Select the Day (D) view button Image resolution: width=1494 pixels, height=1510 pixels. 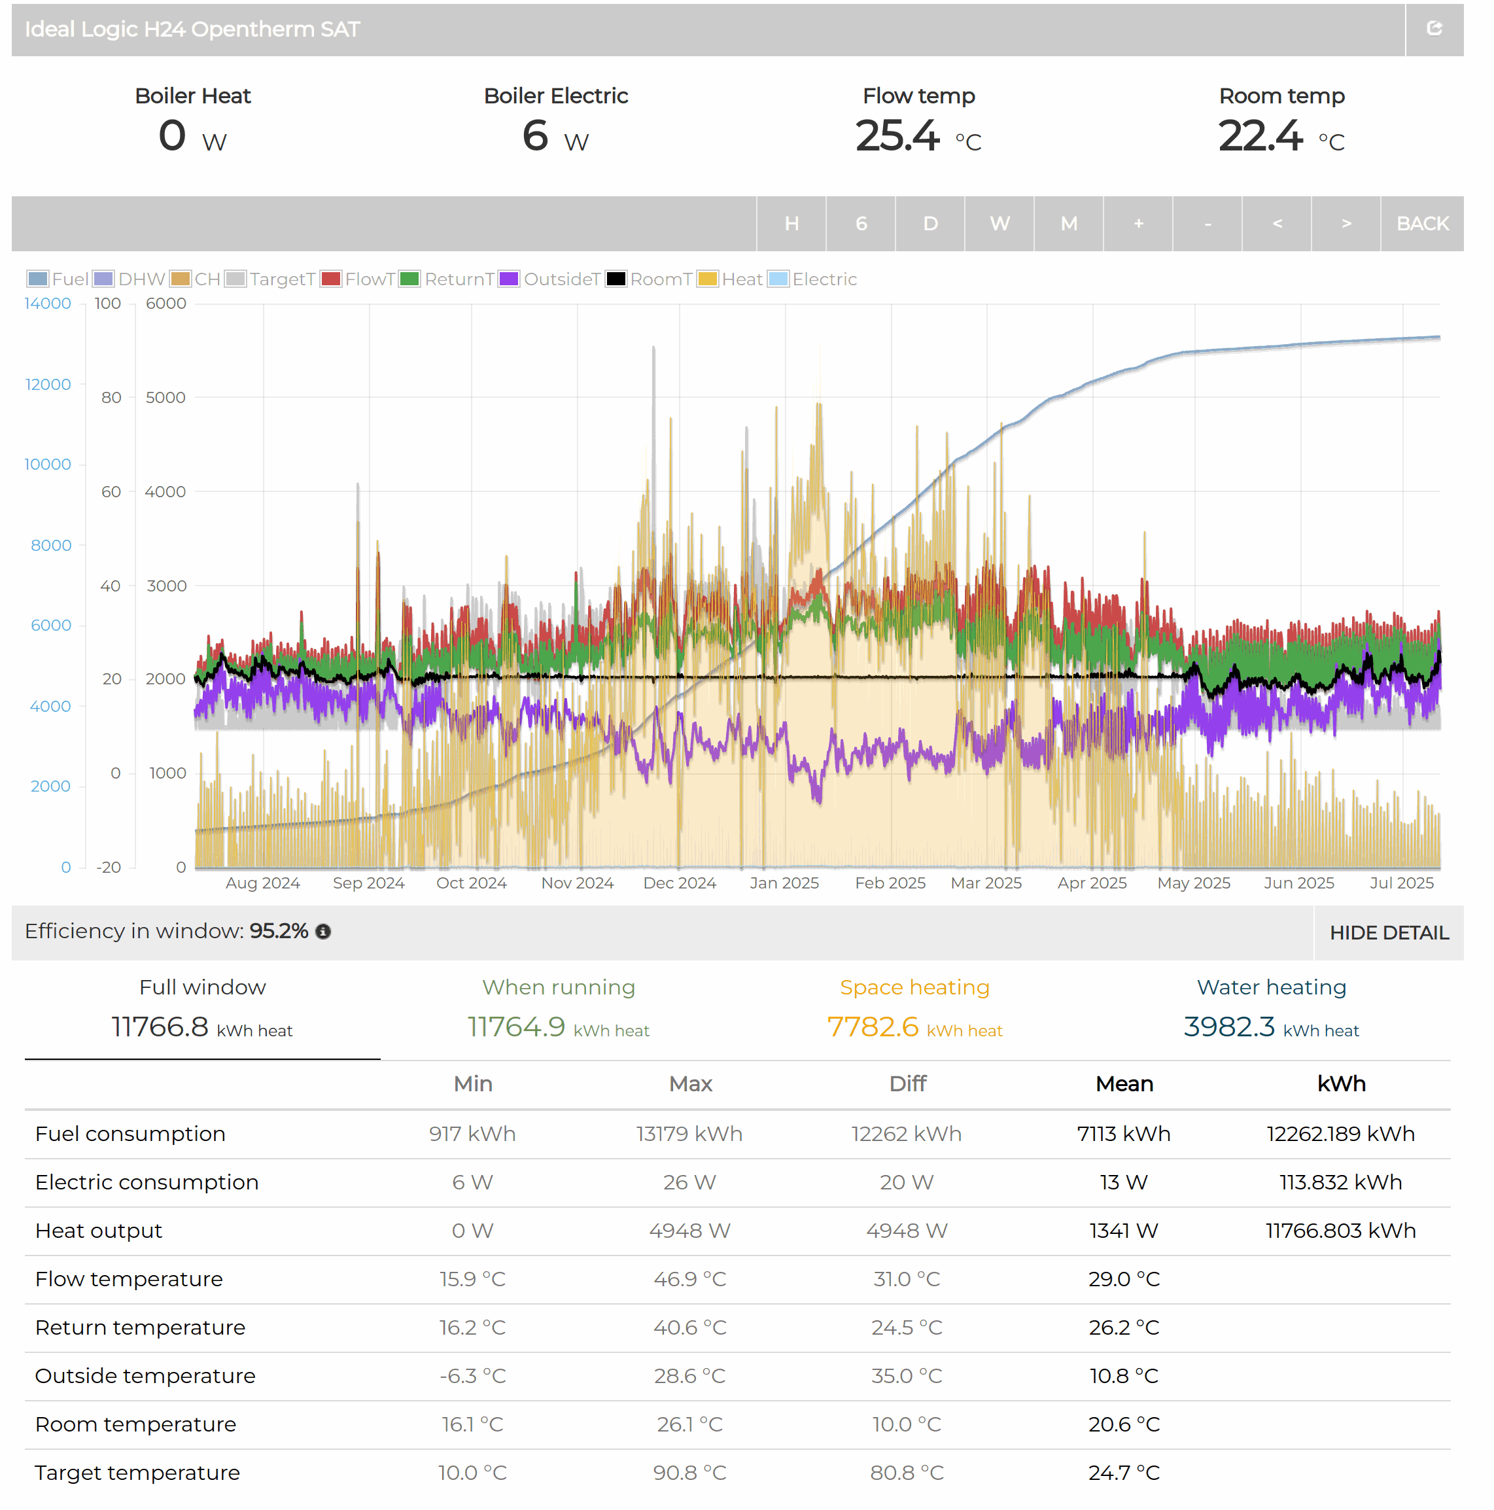point(930,224)
